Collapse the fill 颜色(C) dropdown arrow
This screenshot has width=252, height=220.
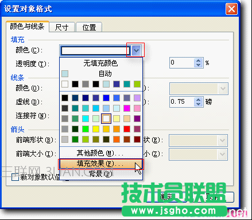pyautogui.click(x=136, y=51)
